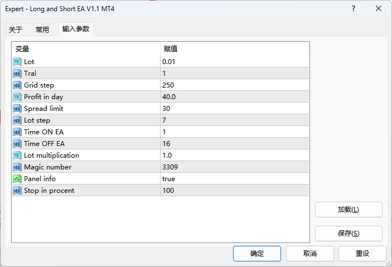Select the Lot multiplication value 1.0

(235, 156)
